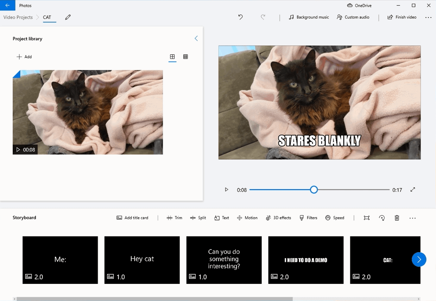Open the Split tool
The height and width of the screenshot is (301, 436).
(x=198, y=218)
